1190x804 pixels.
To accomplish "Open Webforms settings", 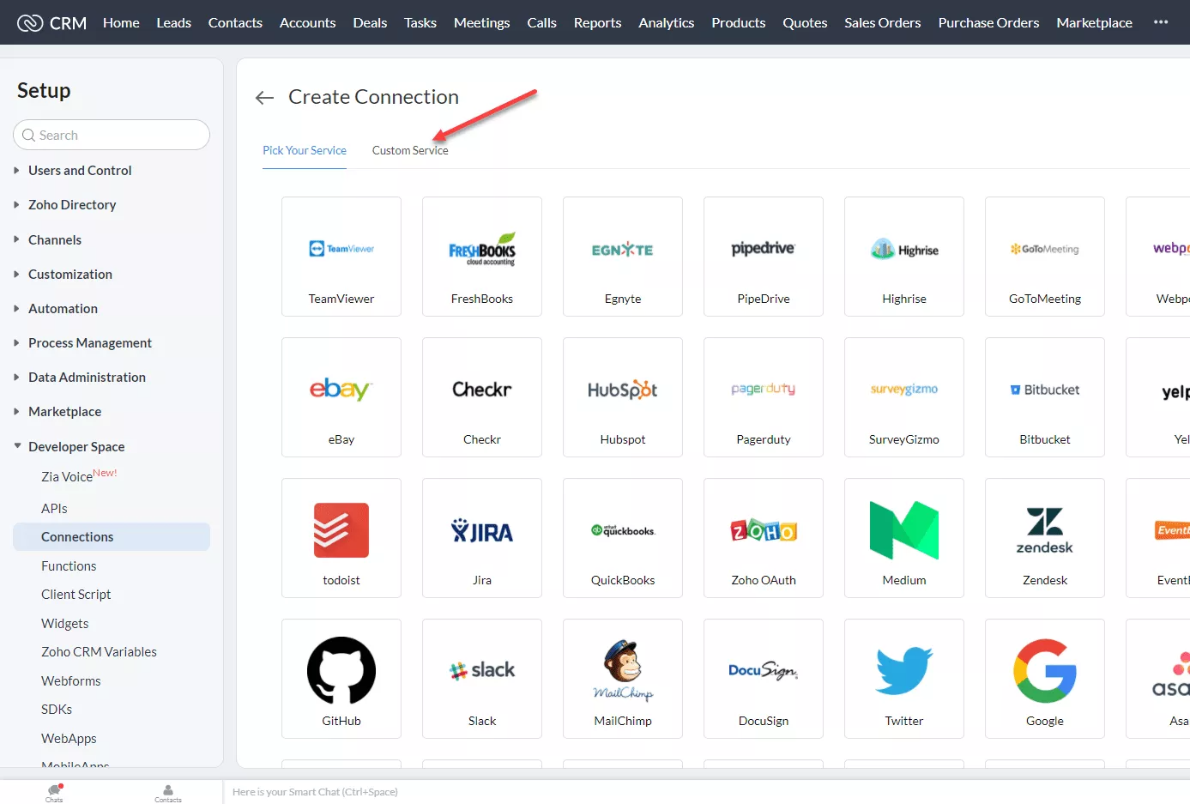I will [x=70, y=681].
